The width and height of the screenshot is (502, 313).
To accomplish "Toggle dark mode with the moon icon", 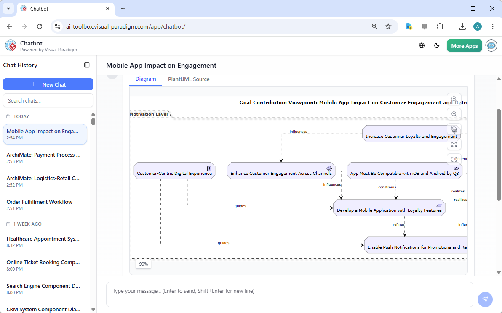I will tap(437, 45).
